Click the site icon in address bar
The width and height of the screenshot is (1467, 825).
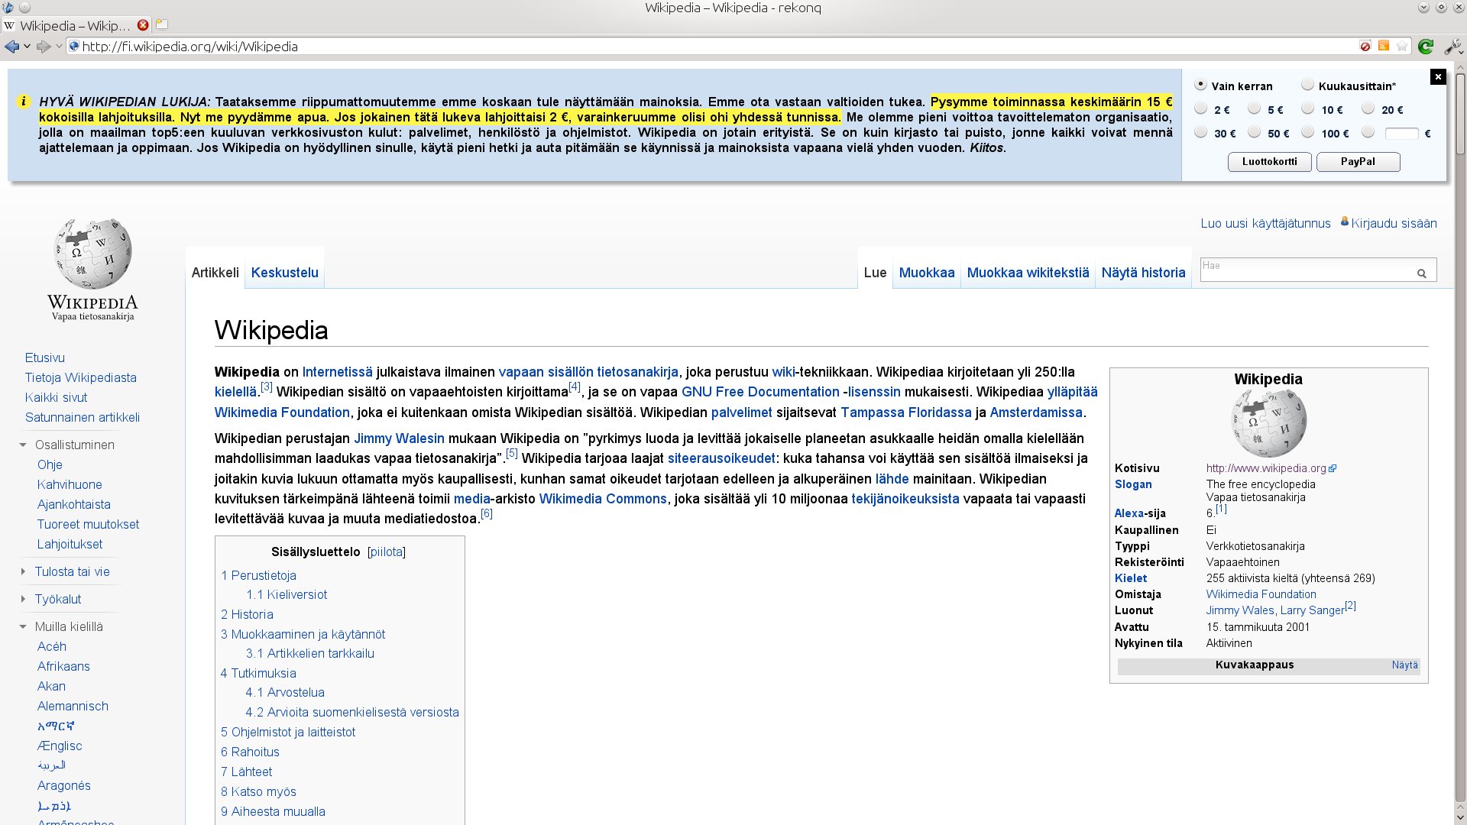(74, 47)
